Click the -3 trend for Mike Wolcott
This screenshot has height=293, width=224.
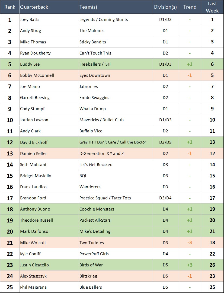pos(190,243)
